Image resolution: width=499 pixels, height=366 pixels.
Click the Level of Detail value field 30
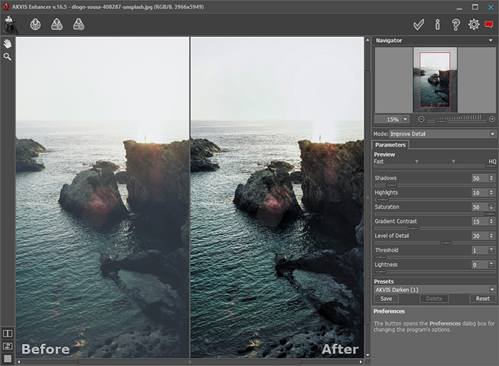[479, 236]
